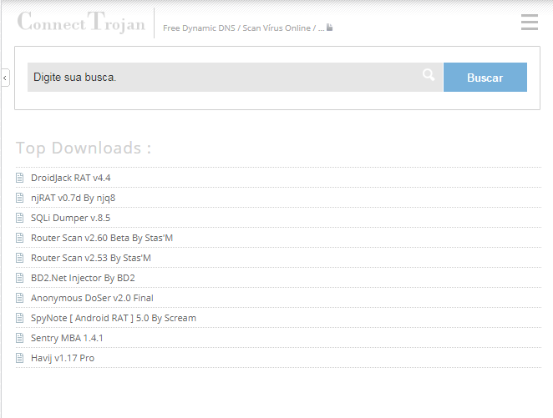Open SpyNote [ Android RAT ] 5.0 By Scream
The width and height of the screenshot is (553, 418).
point(114,319)
